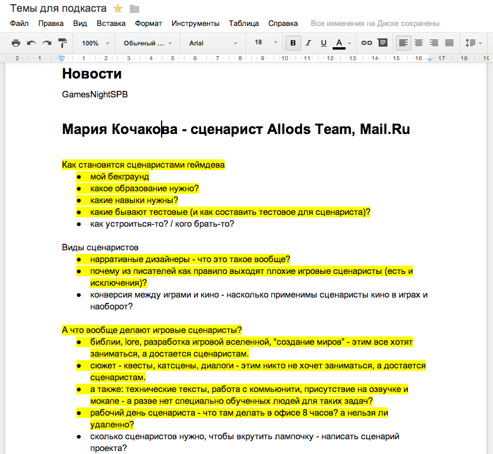Click the line 'Виды сценаристов'

pyautogui.click(x=100, y=247)
